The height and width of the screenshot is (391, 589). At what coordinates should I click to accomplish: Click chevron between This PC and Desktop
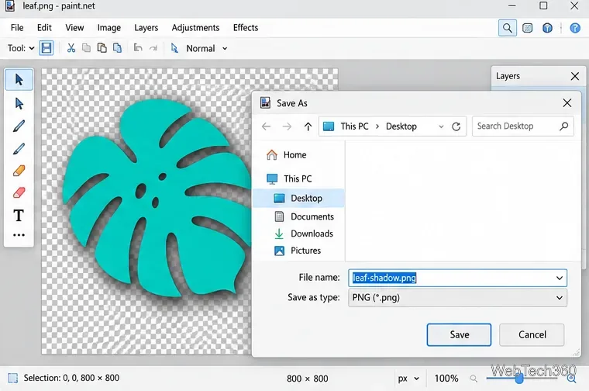(377, 126)
